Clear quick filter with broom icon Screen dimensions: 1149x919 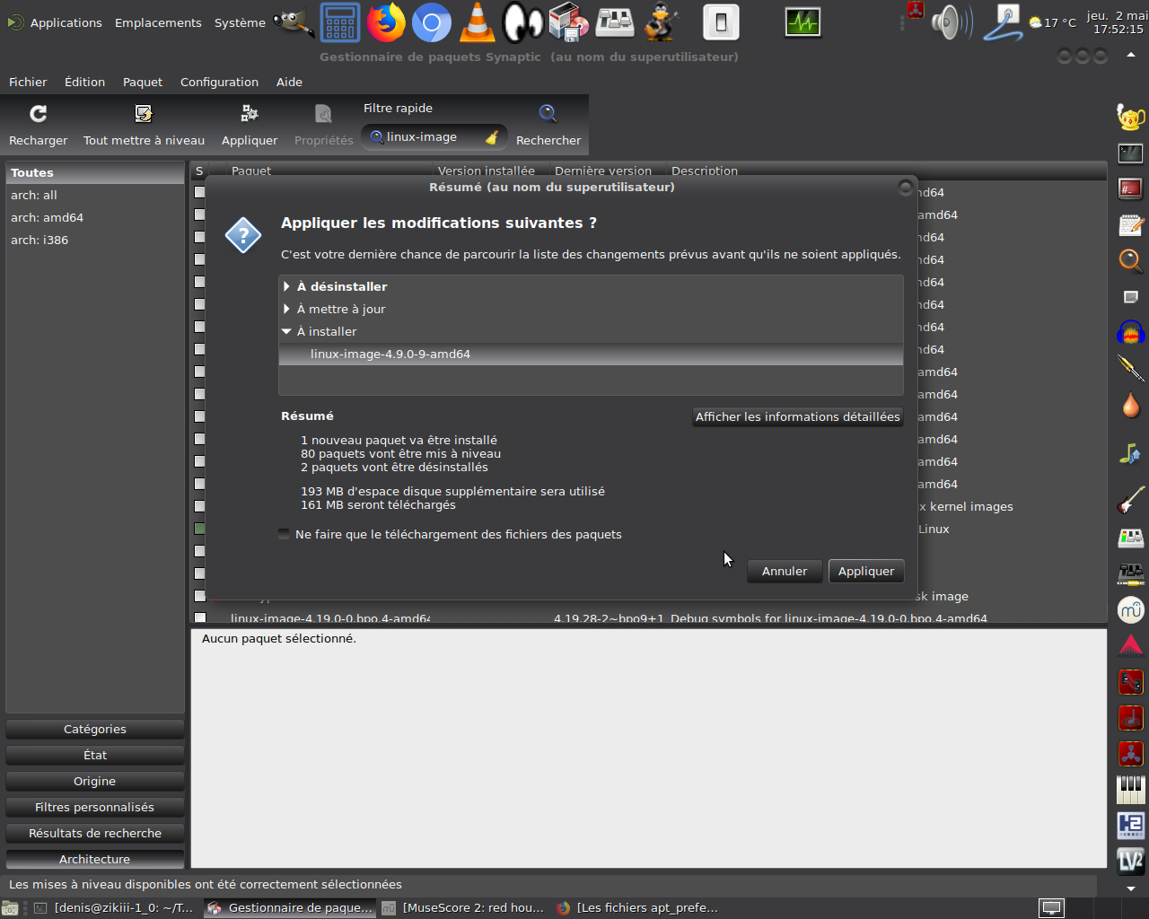[x=492, y=137]
